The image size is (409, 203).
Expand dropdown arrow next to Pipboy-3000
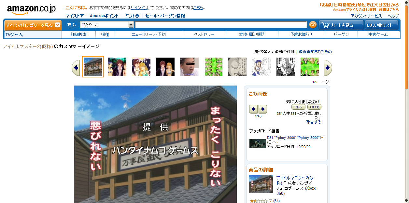point(322,138)
